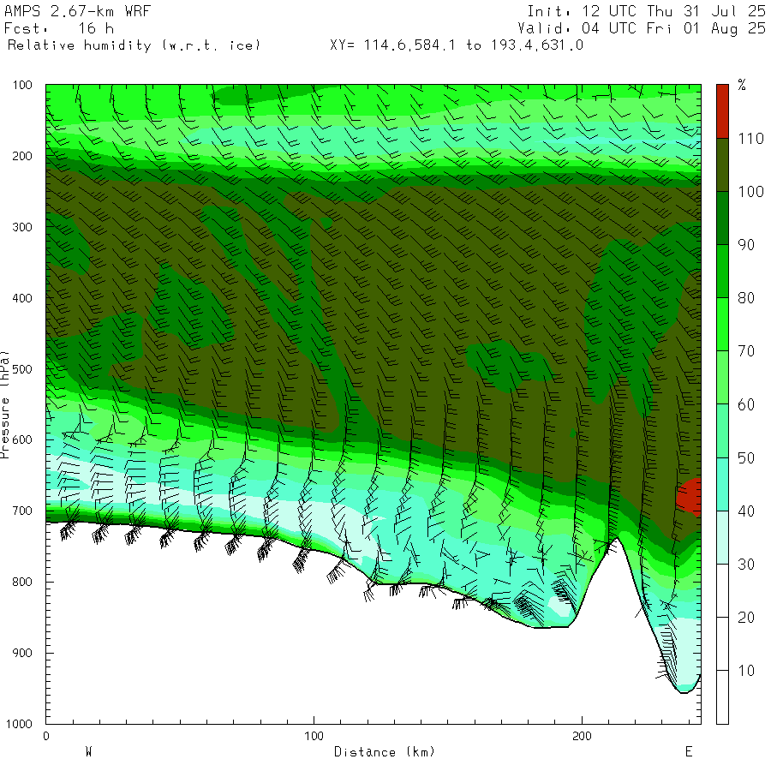Image resolution: width=771 pixels, height=771 pixels.
Task: Click the 'Fcst: 16 h' forecast label
Action: click(59, 28)
